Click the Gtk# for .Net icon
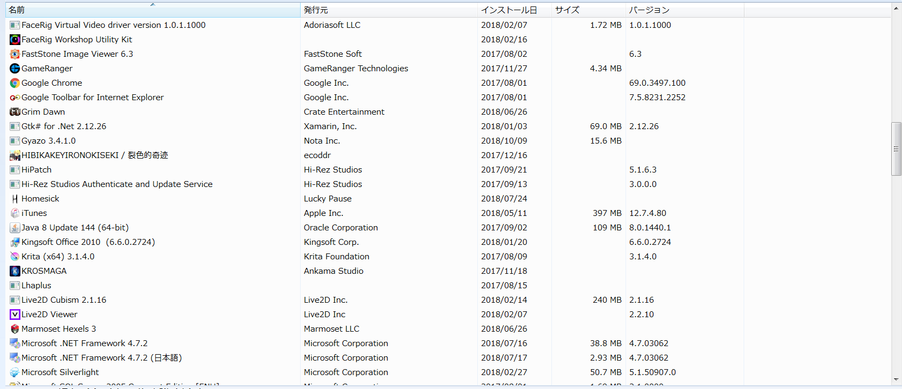The height and width of the screenshot is (389, 902). (15, 126)
